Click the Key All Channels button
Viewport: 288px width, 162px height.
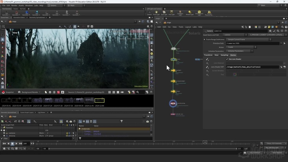pos(273,148)
